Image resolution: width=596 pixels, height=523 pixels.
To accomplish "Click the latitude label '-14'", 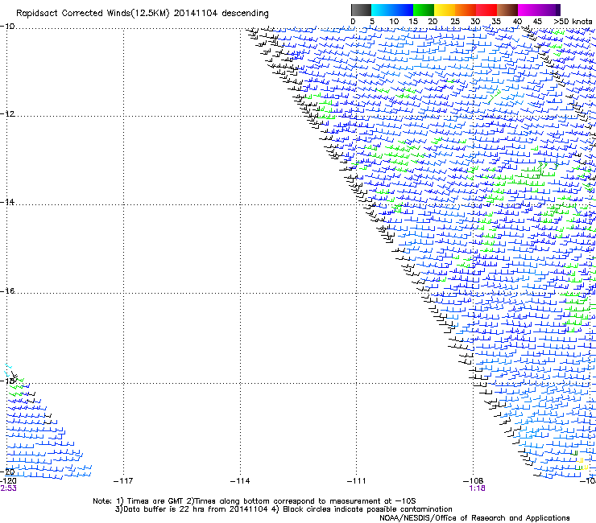I will point(7,202).
